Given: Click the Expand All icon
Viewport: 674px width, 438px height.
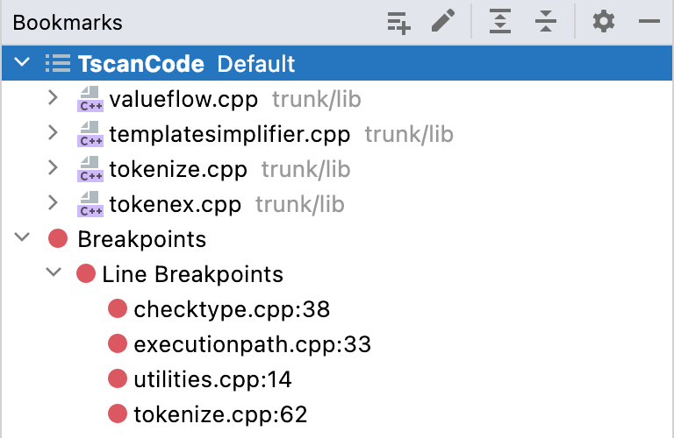Looking at the screenshot, I should click(x=500, y=22).
